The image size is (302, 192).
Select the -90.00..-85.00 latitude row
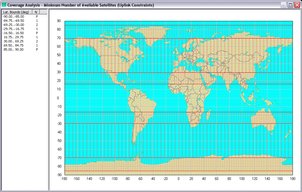pos(14,17)
